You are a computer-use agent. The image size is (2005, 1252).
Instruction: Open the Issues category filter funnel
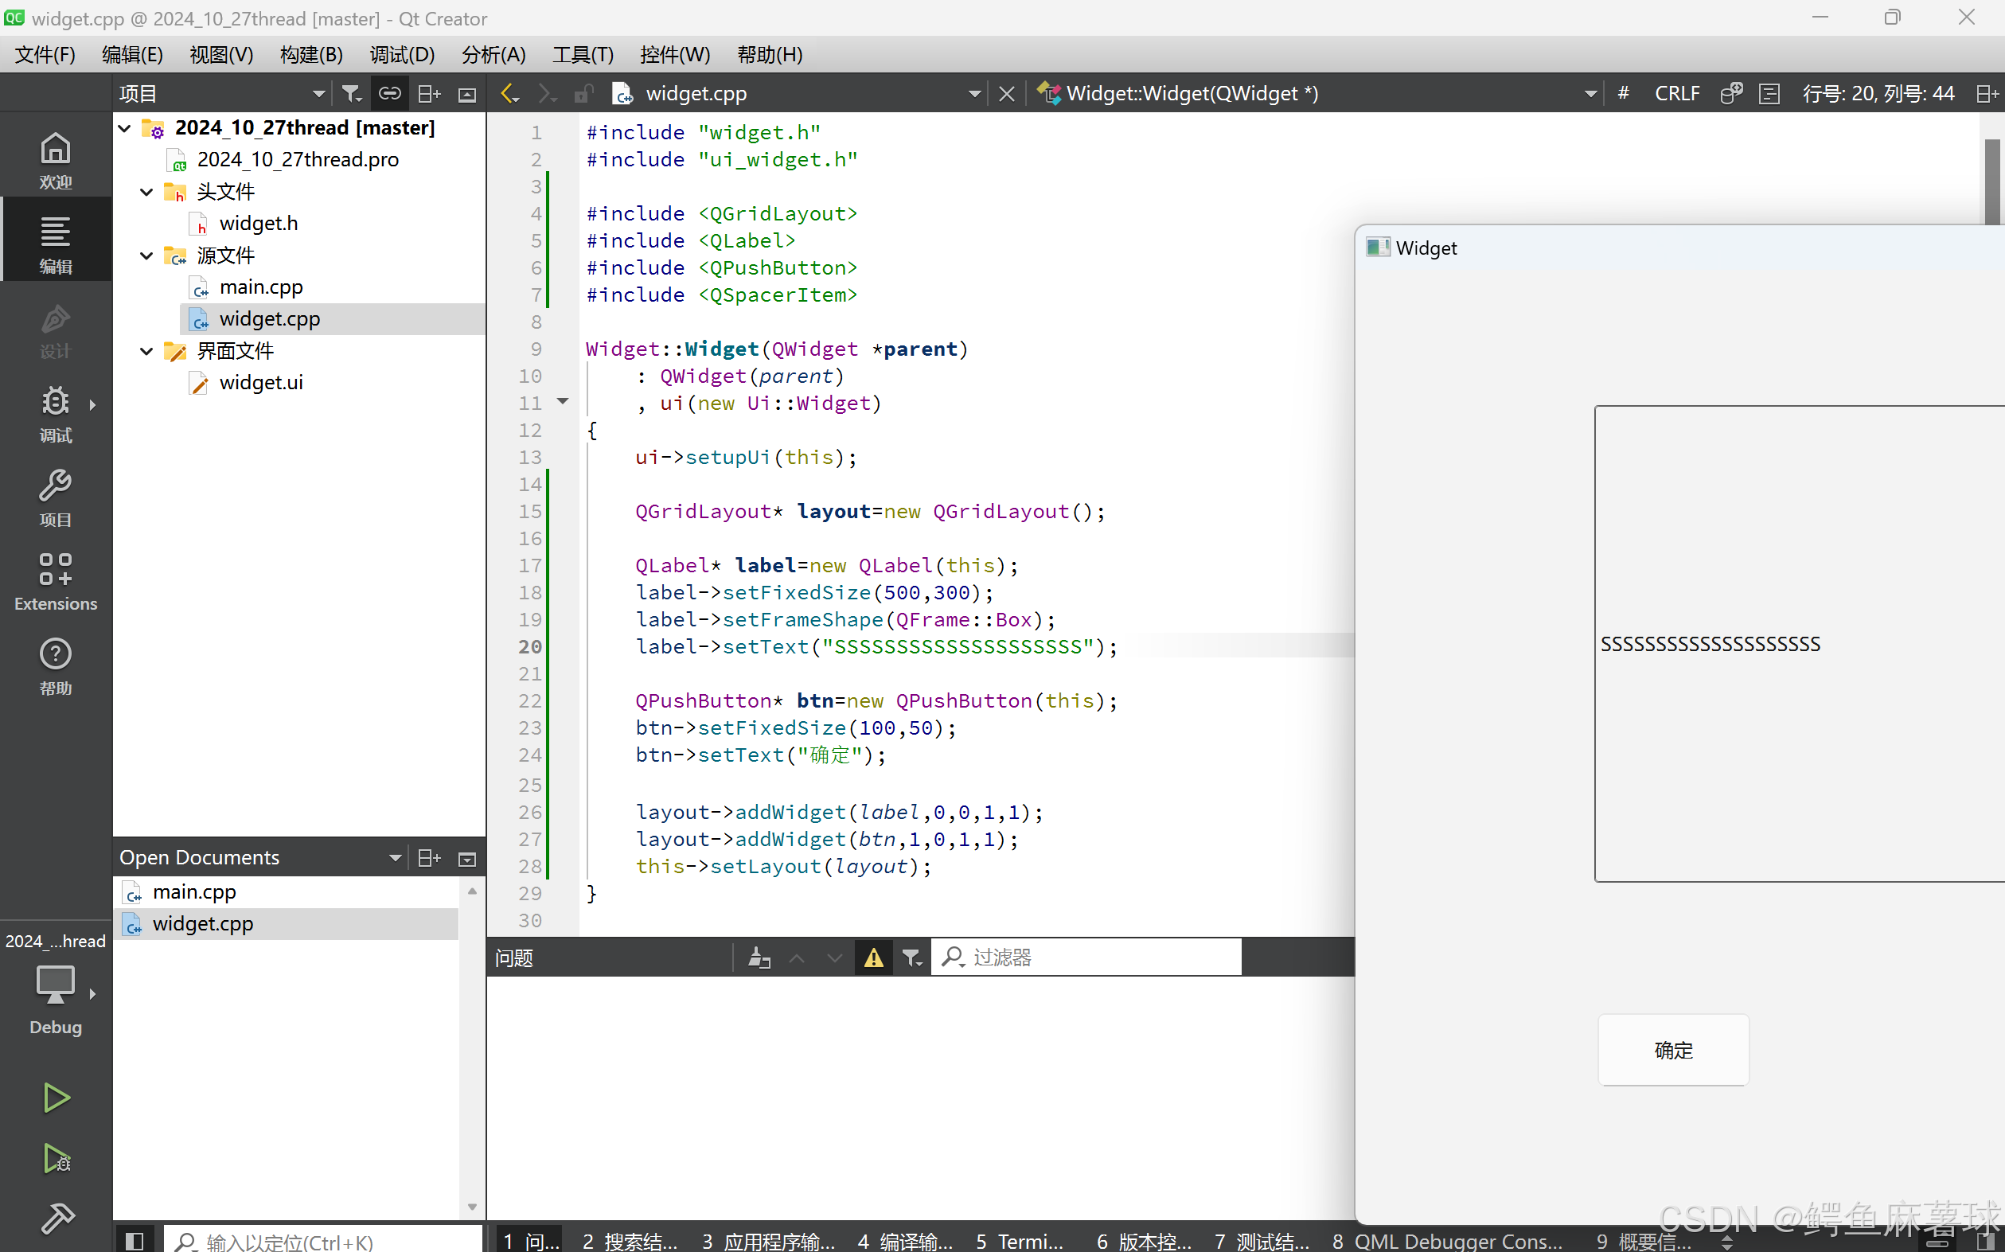pyautogui.click(x=911, y=958)
